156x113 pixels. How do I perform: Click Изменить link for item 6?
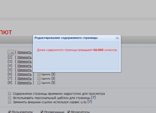[x=24, y=74]
